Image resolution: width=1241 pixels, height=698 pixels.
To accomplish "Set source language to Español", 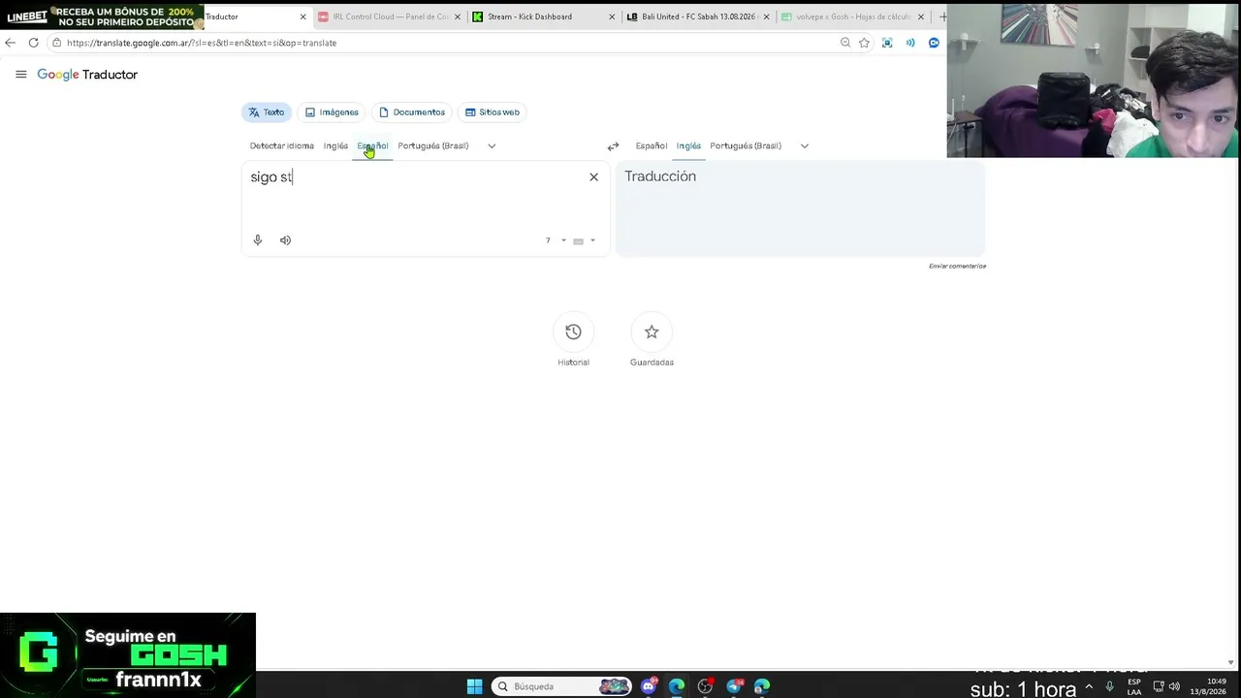I will tap(372, 146).
